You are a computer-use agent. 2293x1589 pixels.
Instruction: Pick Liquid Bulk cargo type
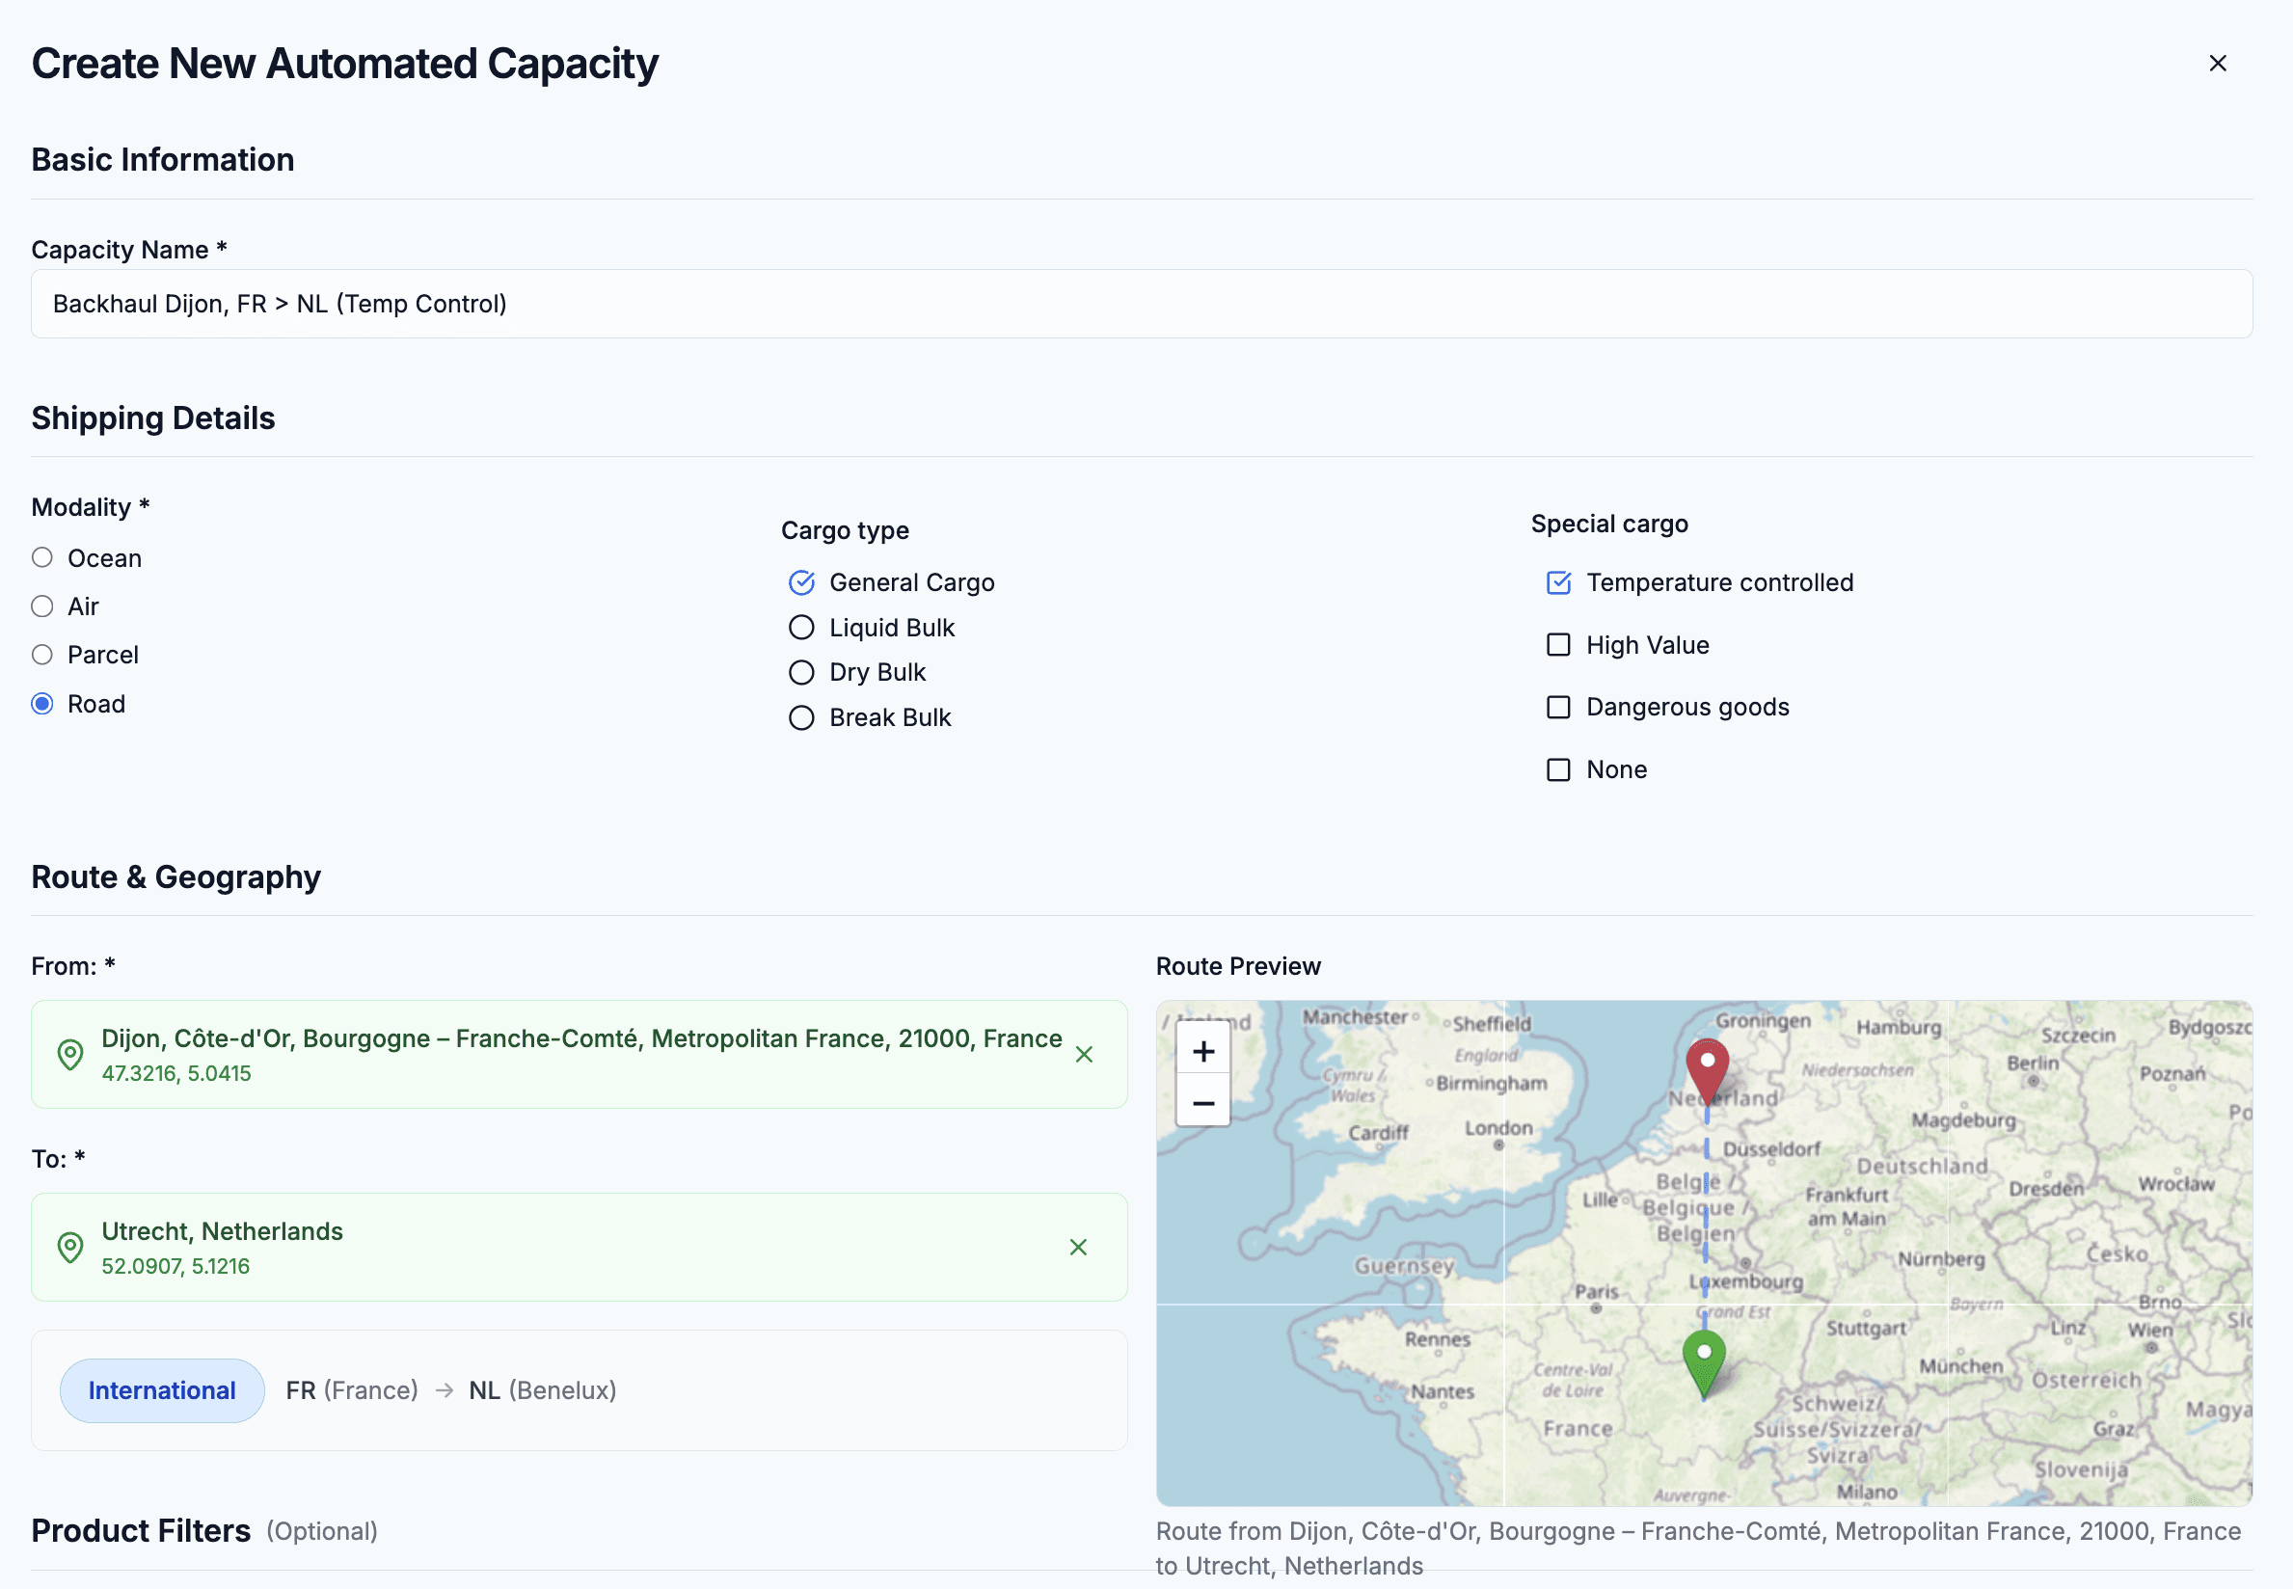coord(801,628)
